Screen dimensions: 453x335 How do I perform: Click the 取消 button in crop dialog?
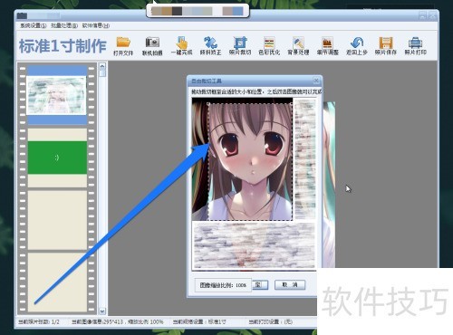290,284
